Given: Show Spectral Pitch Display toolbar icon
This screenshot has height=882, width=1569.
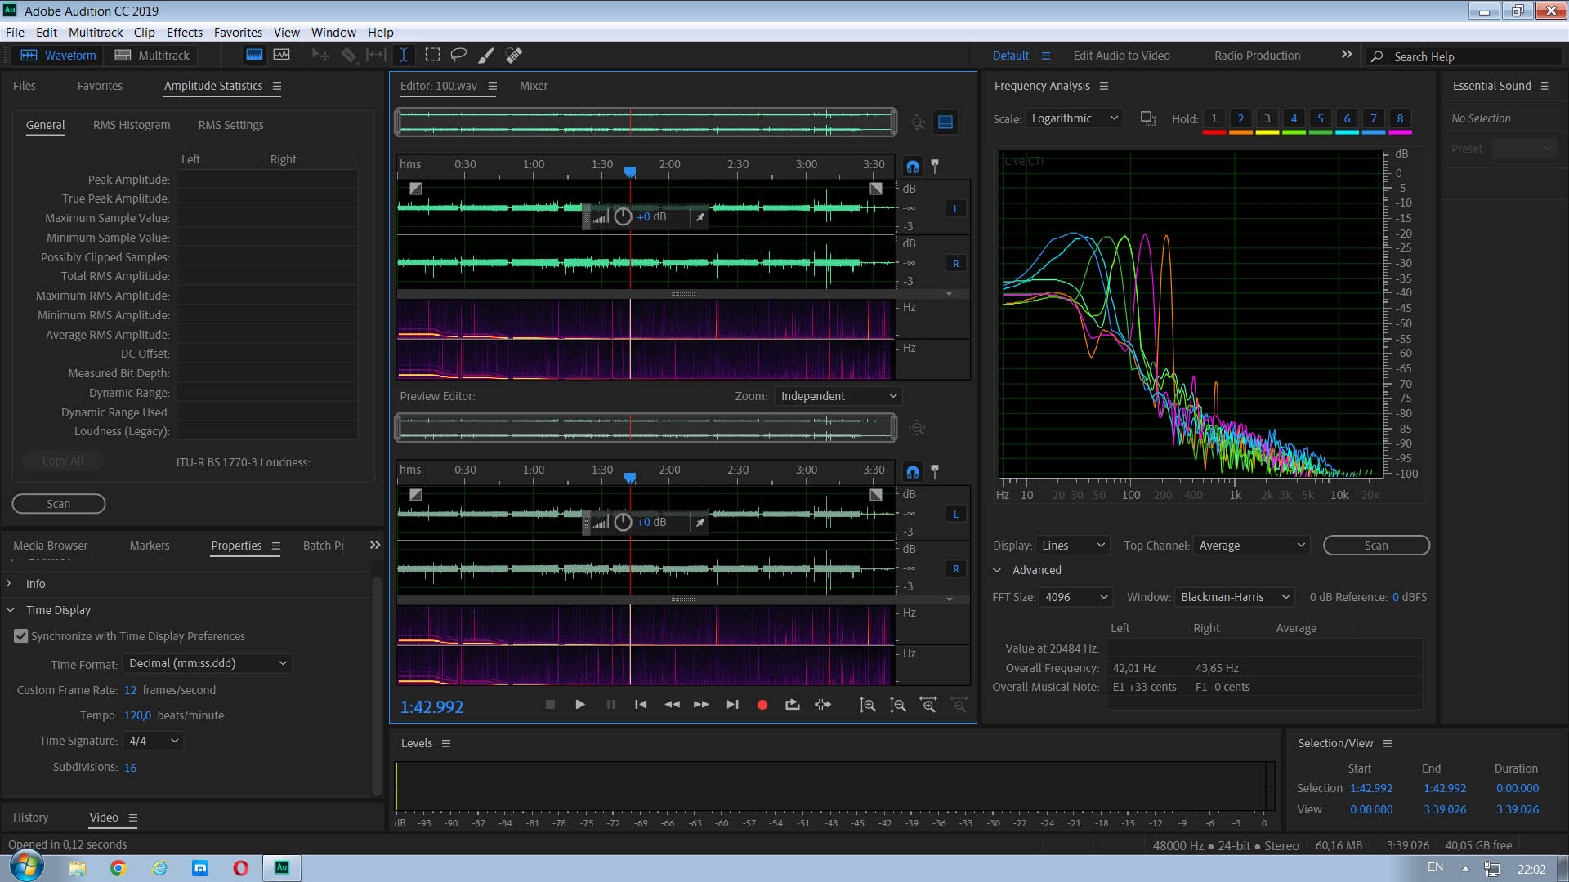Looking at the screenshot, I should coord(282,55).
